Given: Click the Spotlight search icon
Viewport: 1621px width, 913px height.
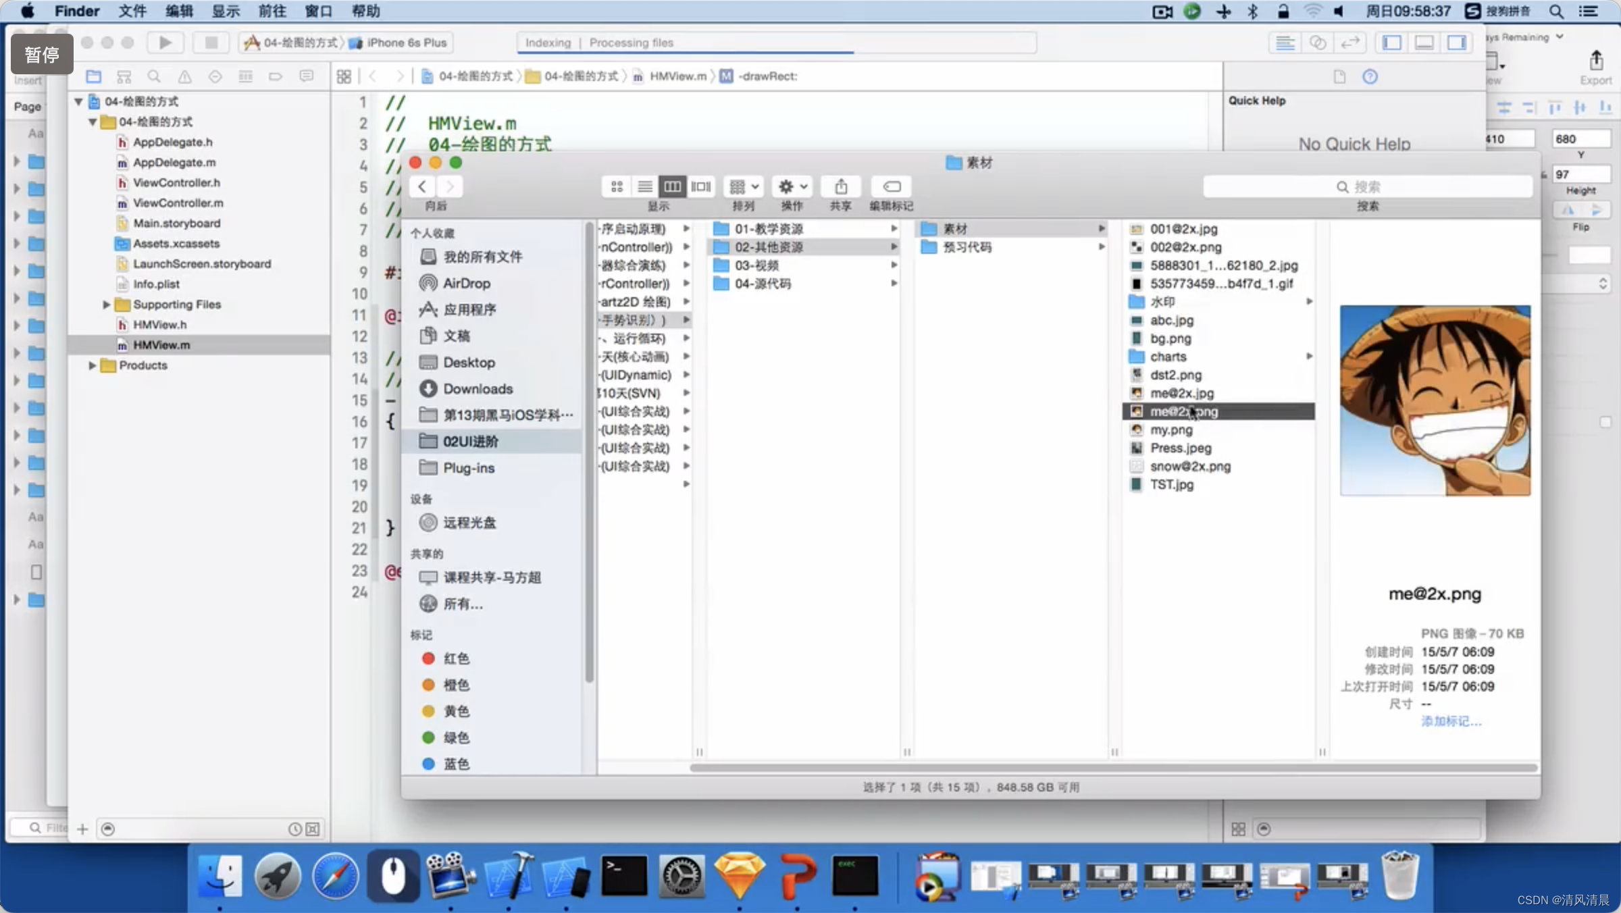Looking at the screenshot, I should click(1556, 11).
